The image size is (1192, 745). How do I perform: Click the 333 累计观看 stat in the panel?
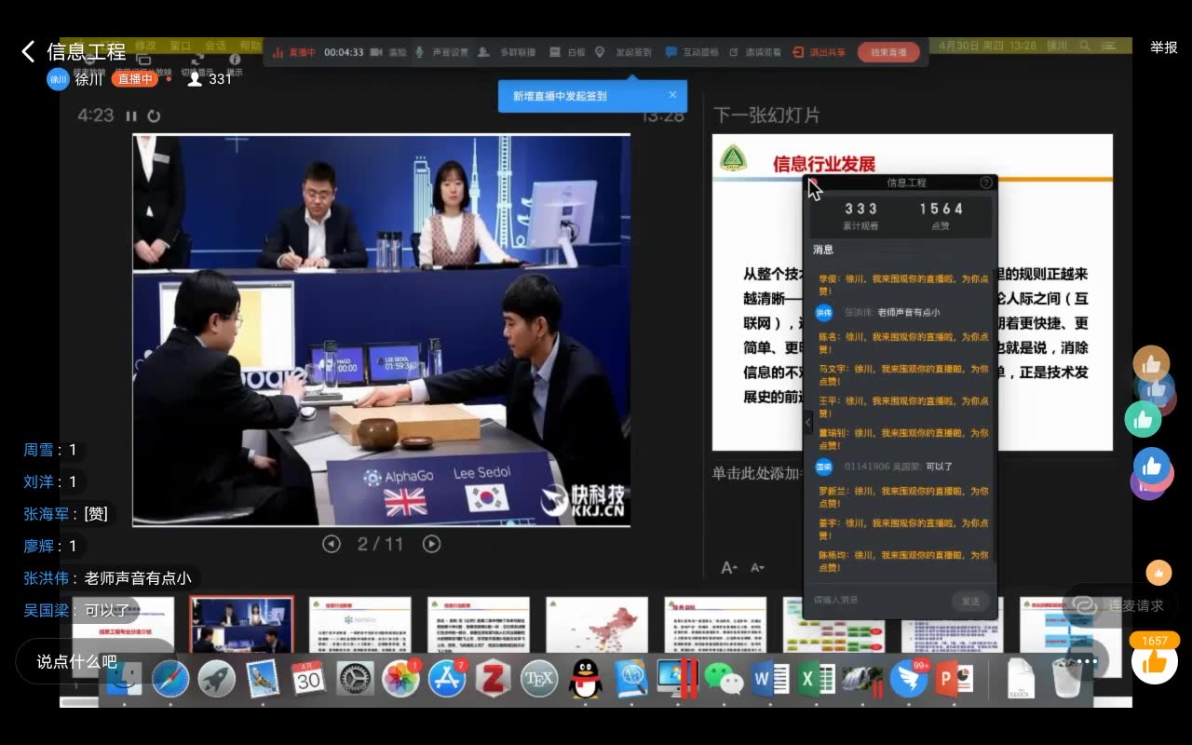point(860,216)
